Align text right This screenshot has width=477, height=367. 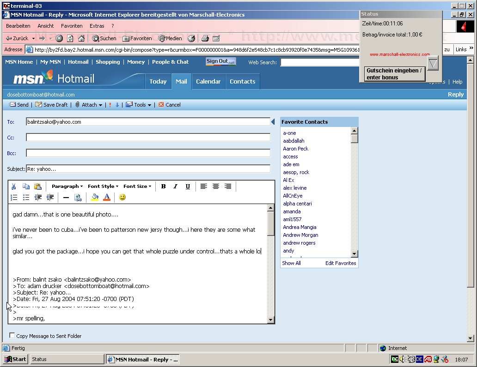click(228, 186)
